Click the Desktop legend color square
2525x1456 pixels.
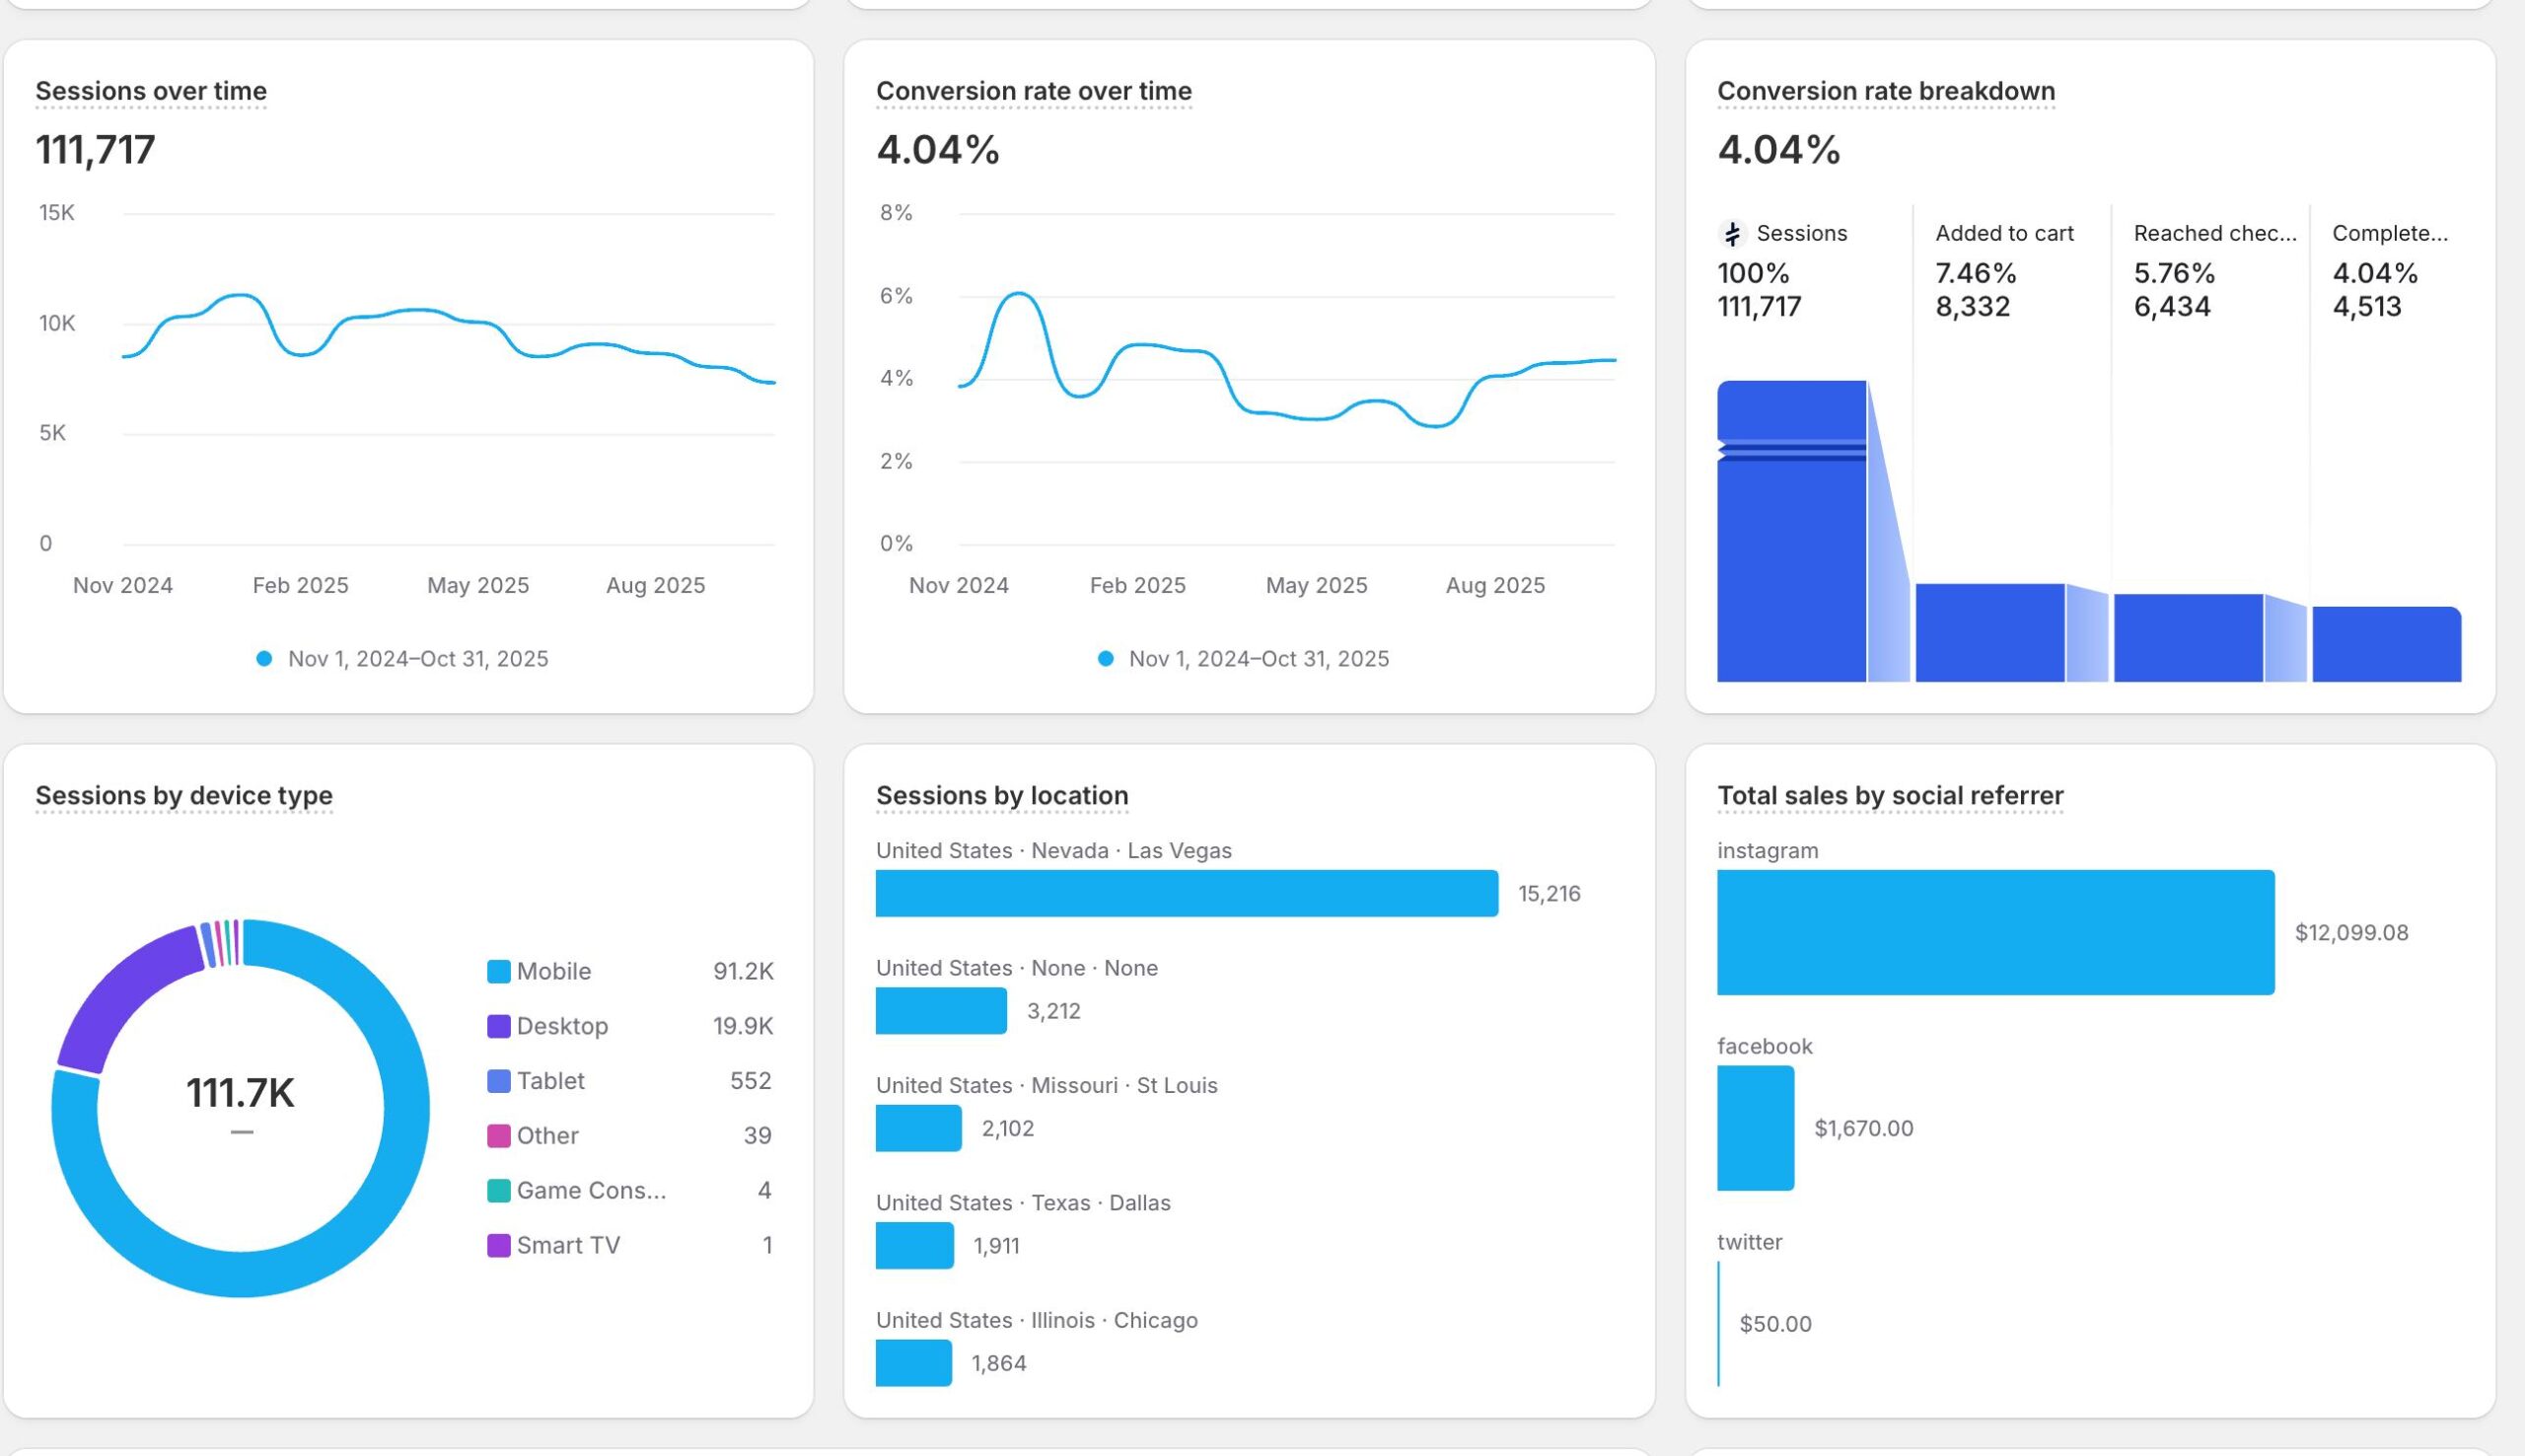(x=498, y=1026)
